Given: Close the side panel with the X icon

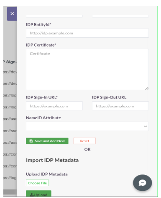Looking at the screenshot, I should (12, 14).
